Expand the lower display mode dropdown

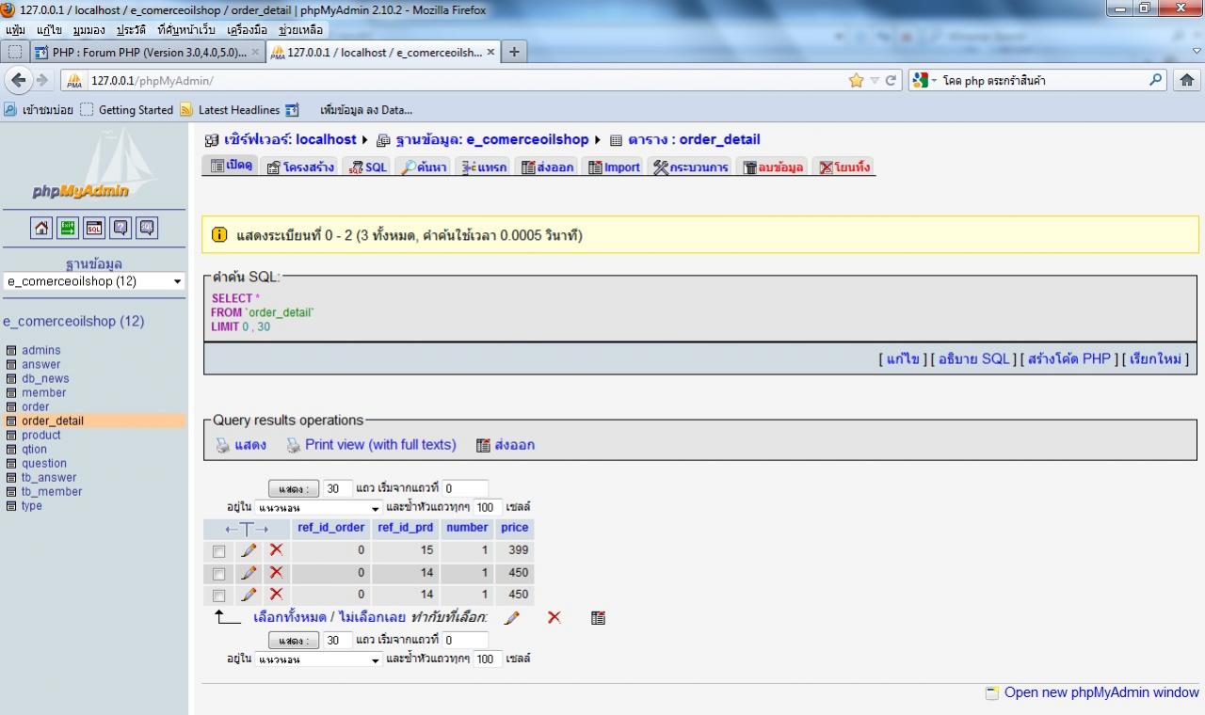point(318,659)
